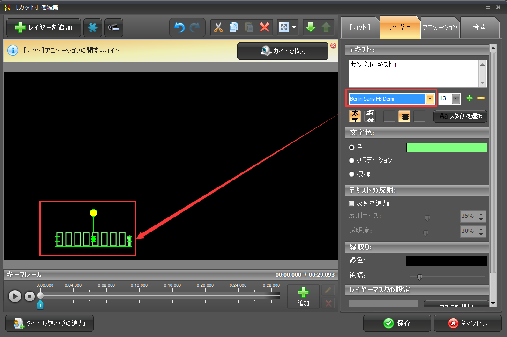Click the 保存 button
The image size is (507, 337).
click(396, 323)
